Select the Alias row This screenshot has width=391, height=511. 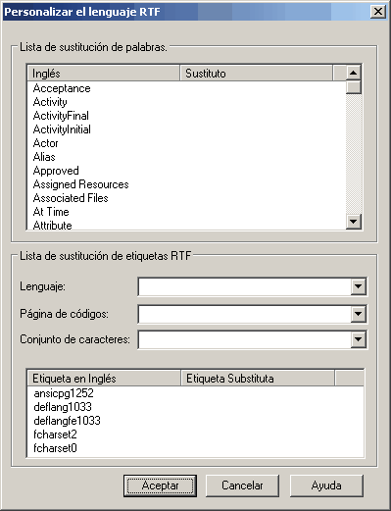pos(186,157)
